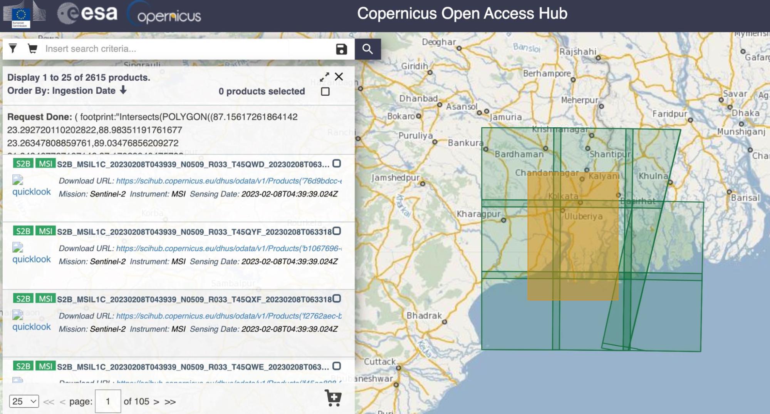Select the S2B badge of T45QWD product
The width and height of the screenshot is (770, 414).
[x=23, y=164]
